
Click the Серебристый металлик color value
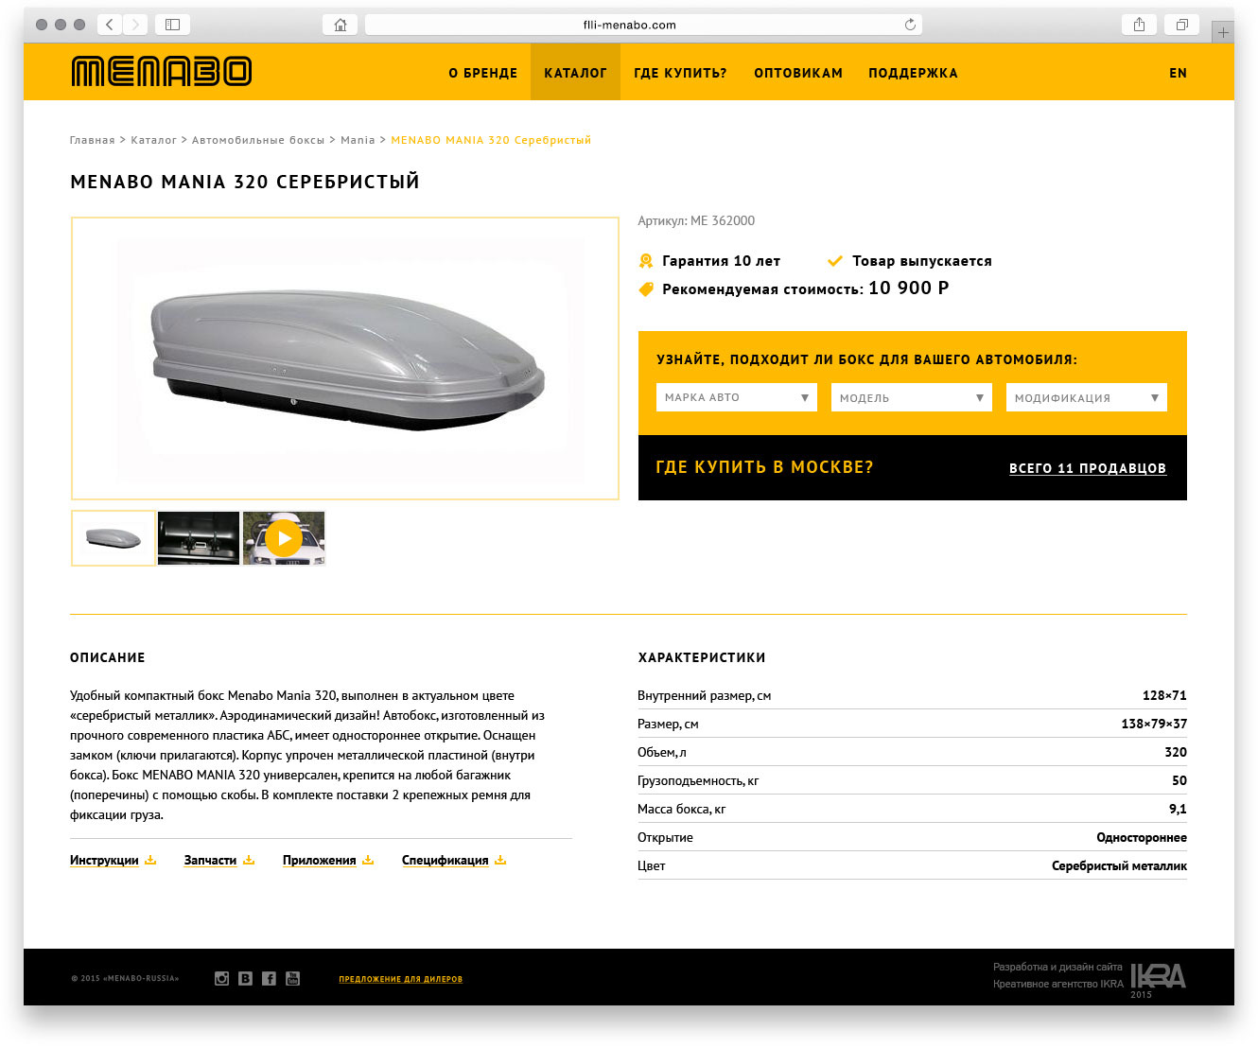1119,865
